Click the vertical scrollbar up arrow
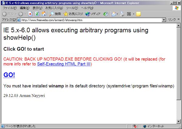Image resolution: width=182 pixels, height=129 pixels. pyautogui.click(x=179, y=25)
